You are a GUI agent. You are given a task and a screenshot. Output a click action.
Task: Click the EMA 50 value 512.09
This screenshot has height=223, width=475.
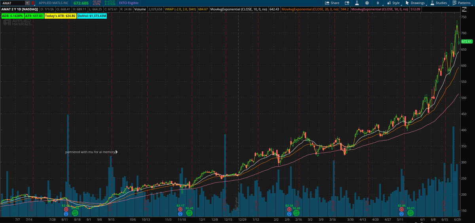point(416,8)
